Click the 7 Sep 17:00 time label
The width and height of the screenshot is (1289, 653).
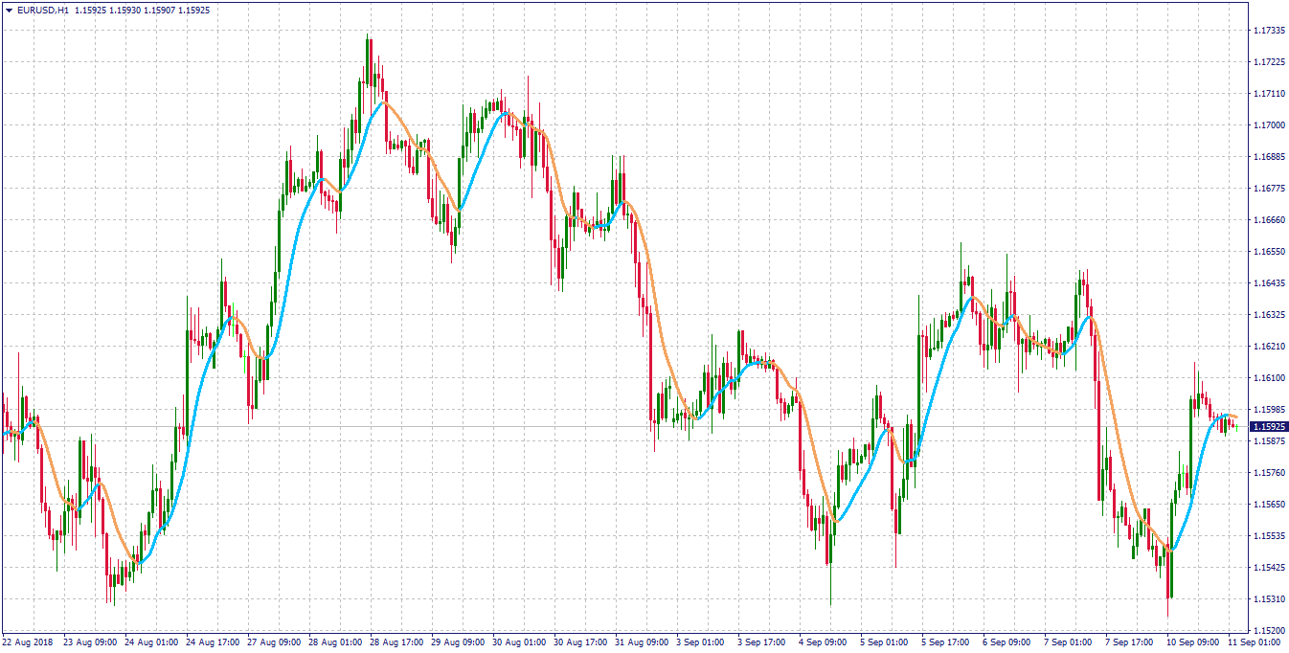[1130, 642]
